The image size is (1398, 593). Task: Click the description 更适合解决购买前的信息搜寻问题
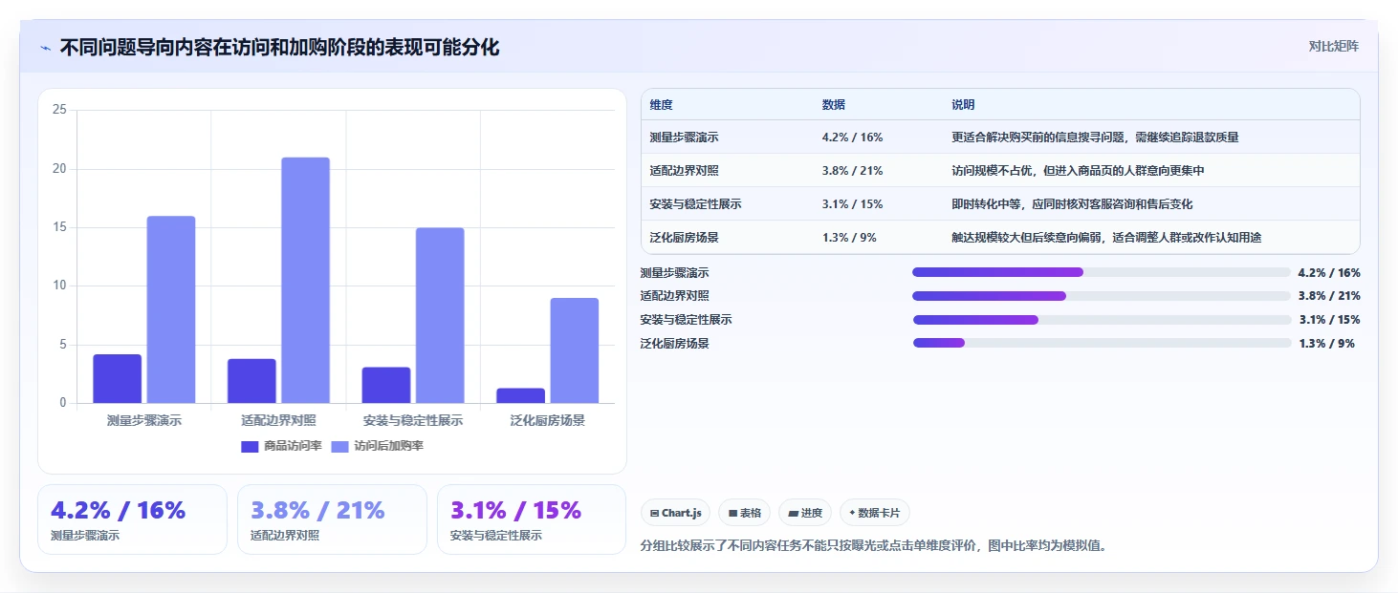[x=1038, y=138]
